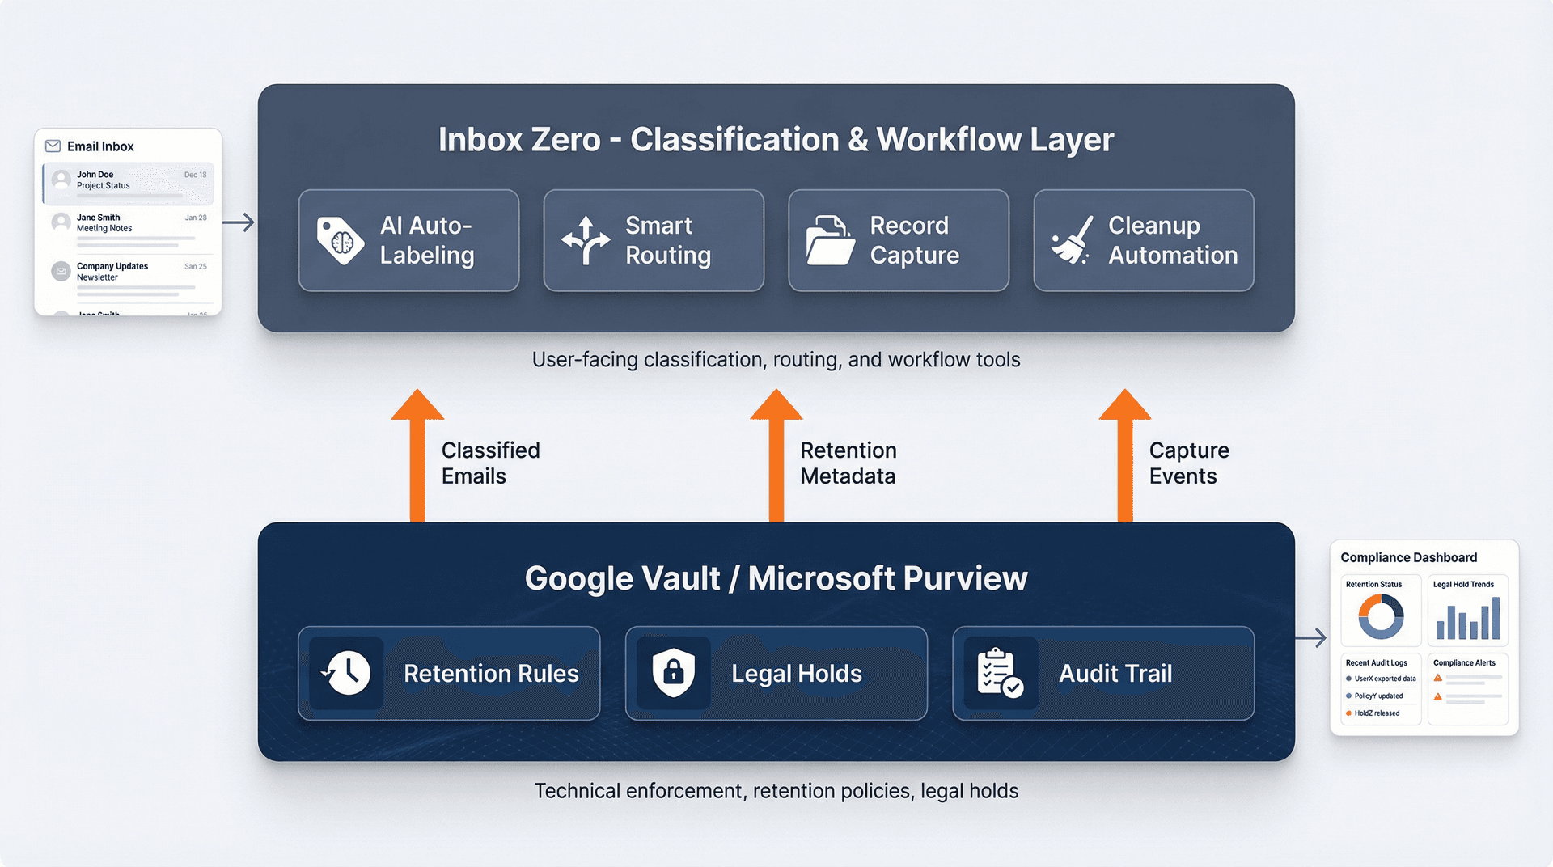
Task: Select the UserX exported data audit log entry
Action: (1379, 679)
